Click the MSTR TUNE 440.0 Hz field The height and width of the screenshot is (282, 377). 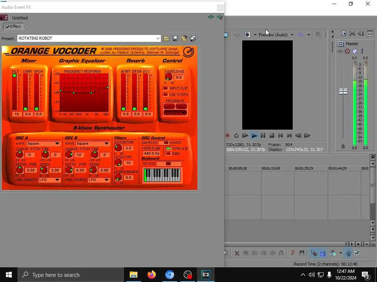(x=151, y=153)
